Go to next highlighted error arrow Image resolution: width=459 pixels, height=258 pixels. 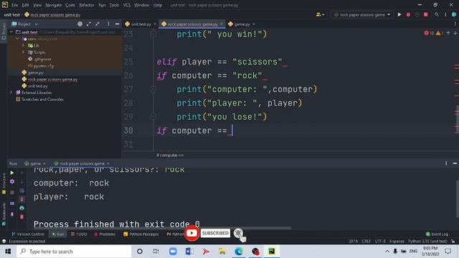coord(455,33)
